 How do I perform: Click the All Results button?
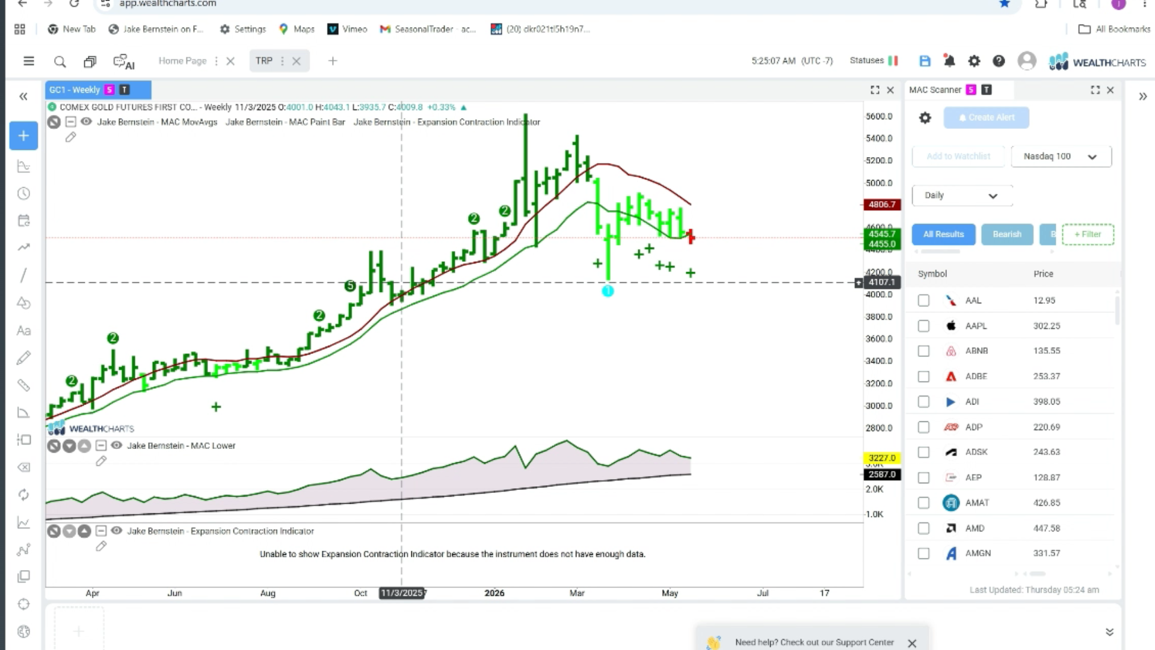(x=943, y=234)
